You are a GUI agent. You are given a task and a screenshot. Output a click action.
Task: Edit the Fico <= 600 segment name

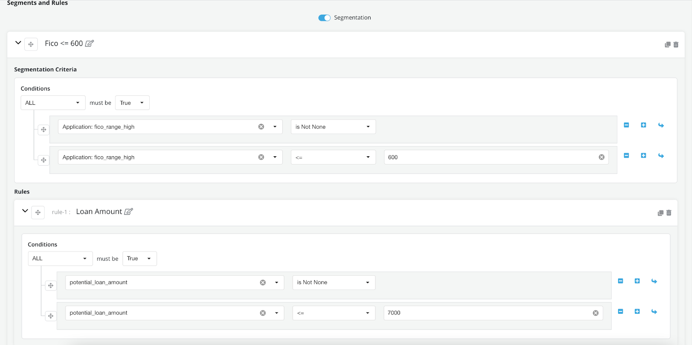(90, 43)
